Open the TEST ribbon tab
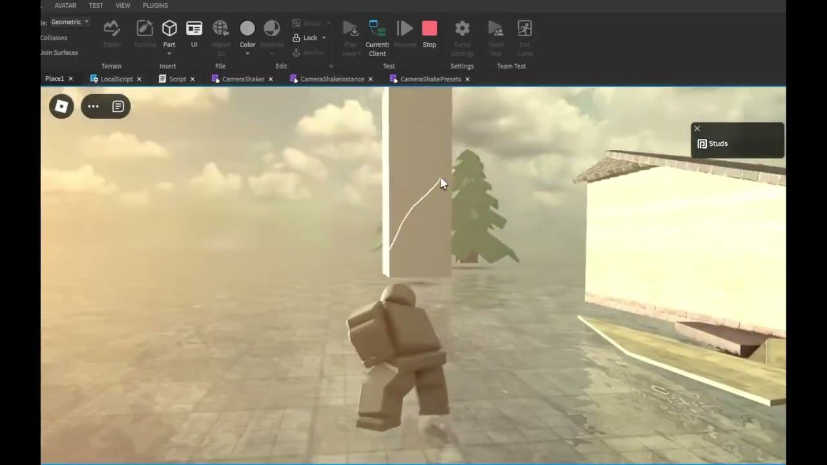This screenshot has height=465, width=827. (96, 5)
